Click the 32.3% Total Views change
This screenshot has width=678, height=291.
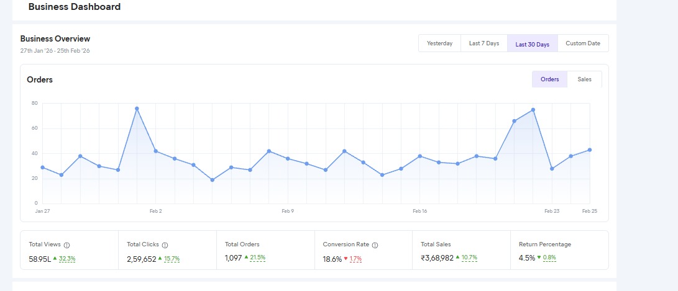tap(66, 259)
